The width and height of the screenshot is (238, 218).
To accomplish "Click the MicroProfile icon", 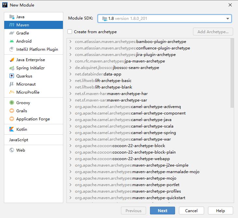I will [x=12, y=92].
